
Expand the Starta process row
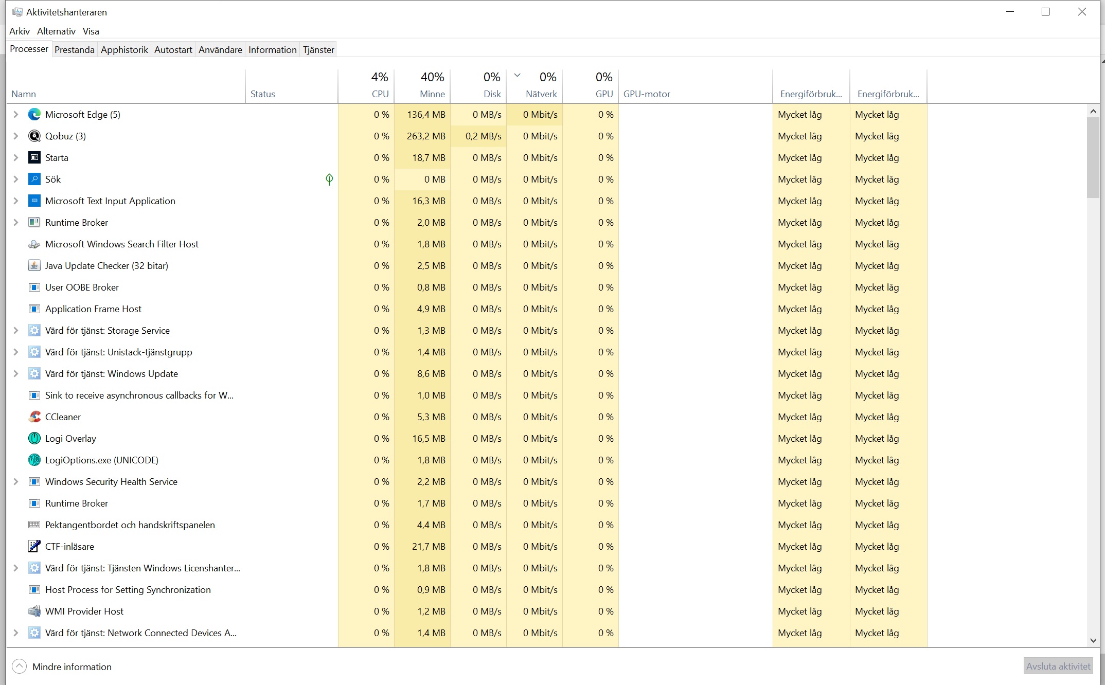coord(16,158)
